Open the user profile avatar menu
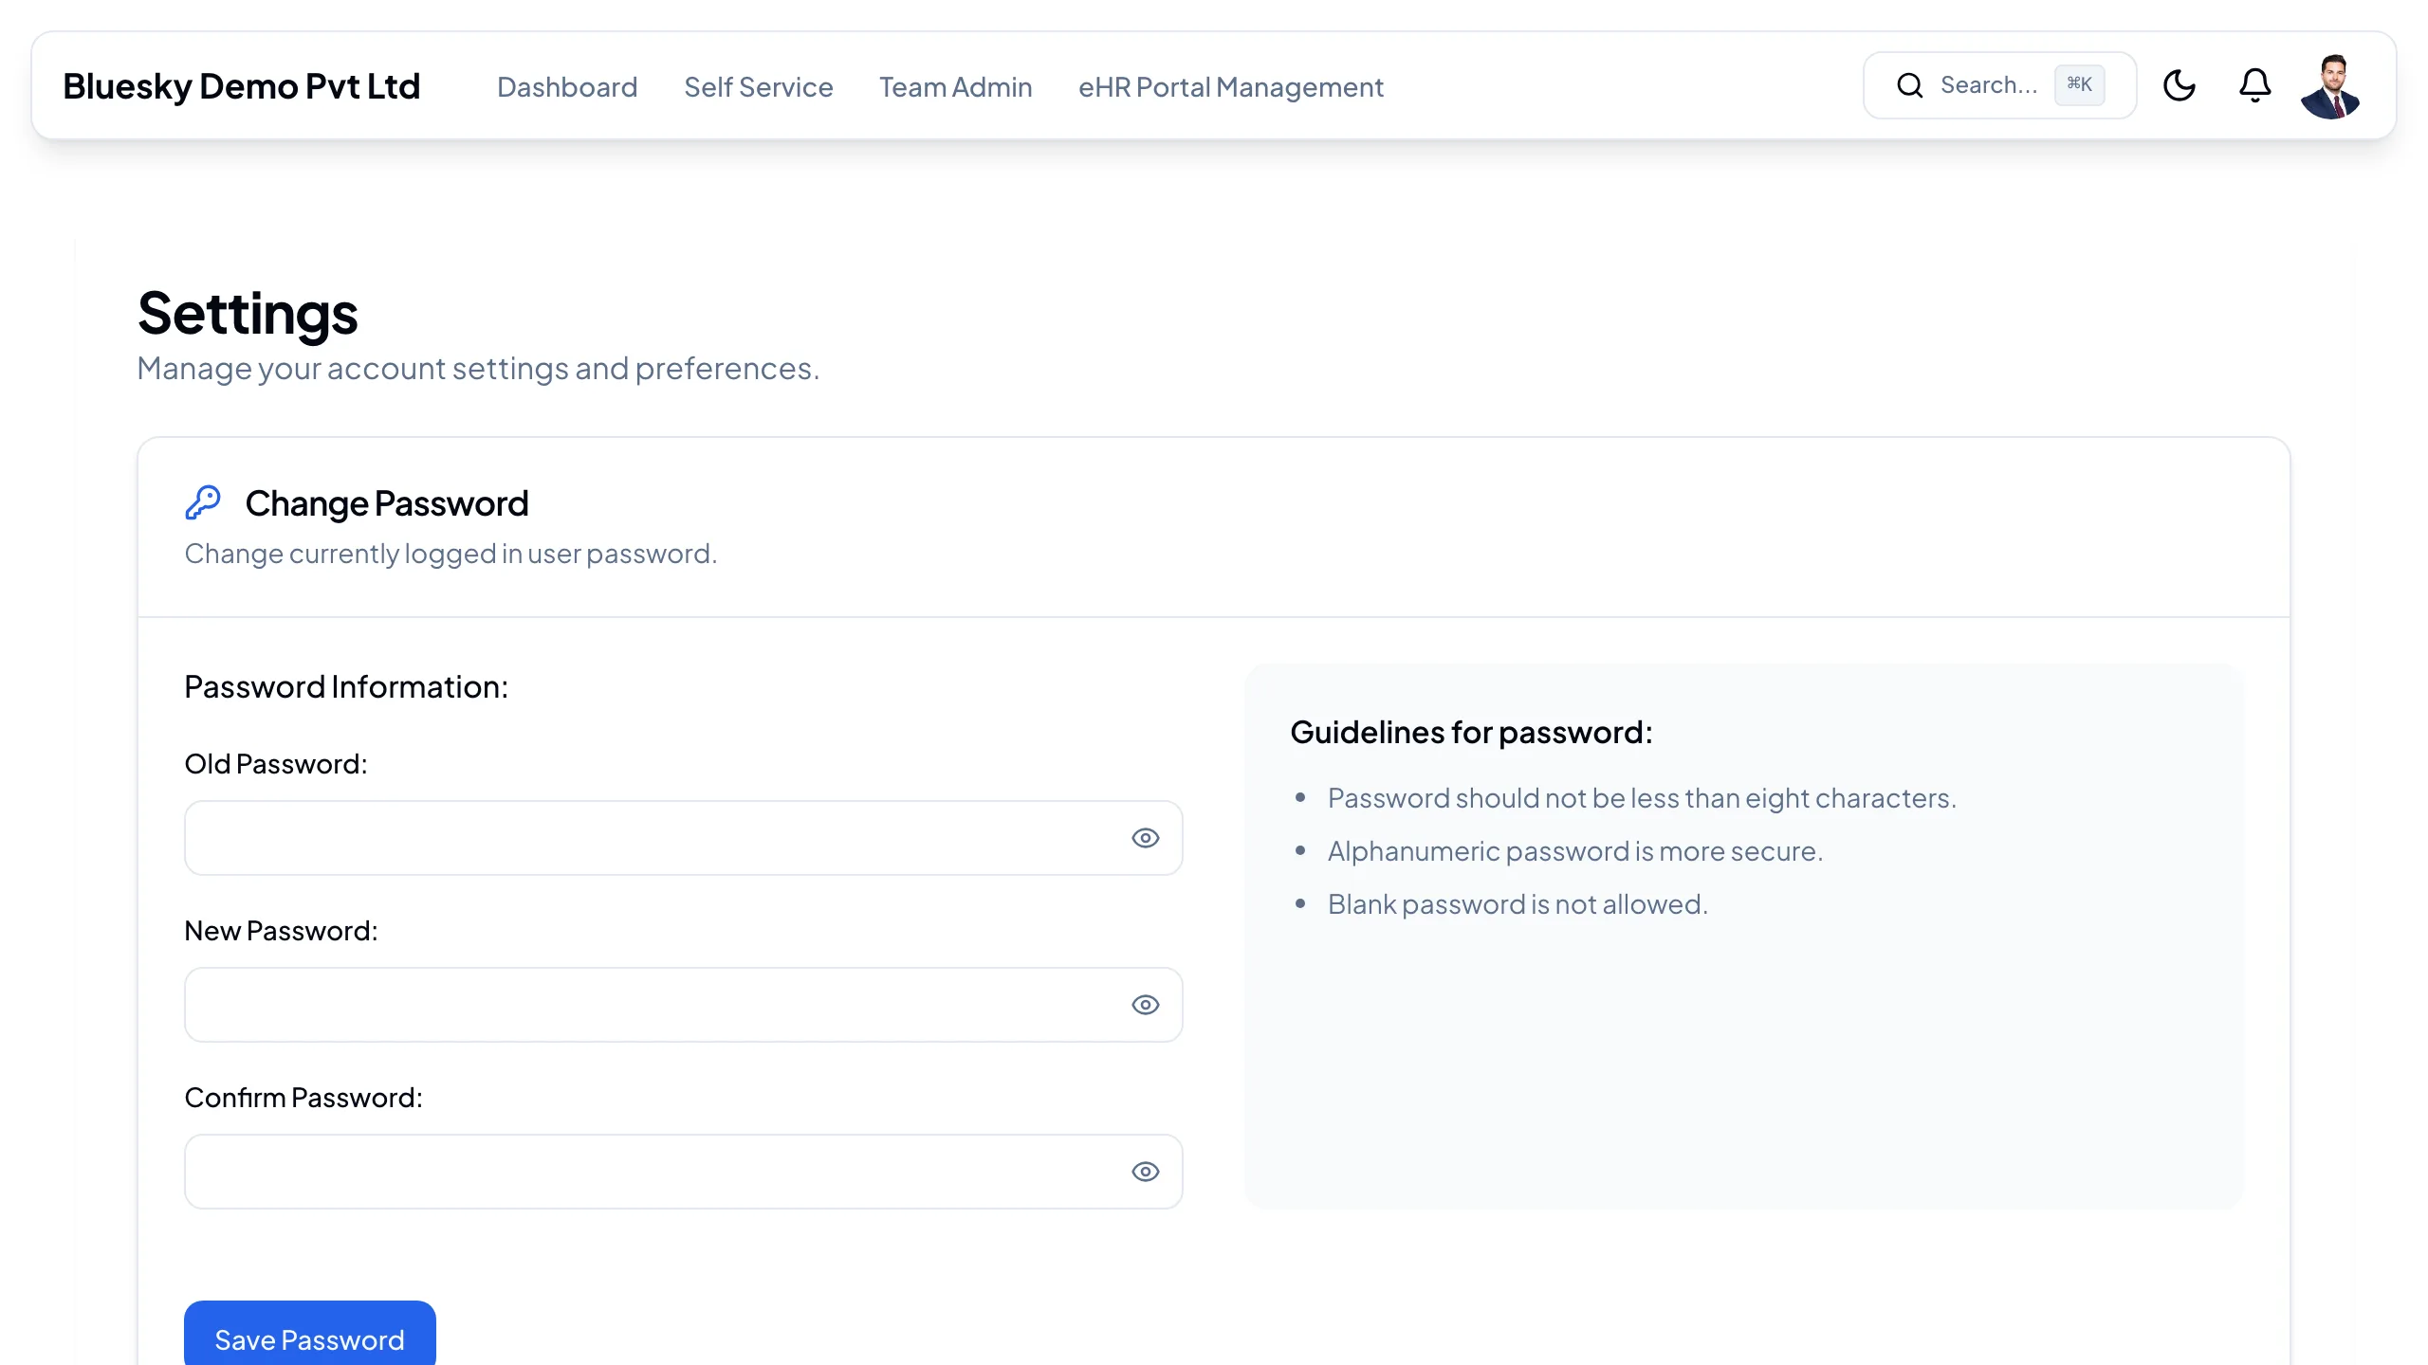 2330,85
